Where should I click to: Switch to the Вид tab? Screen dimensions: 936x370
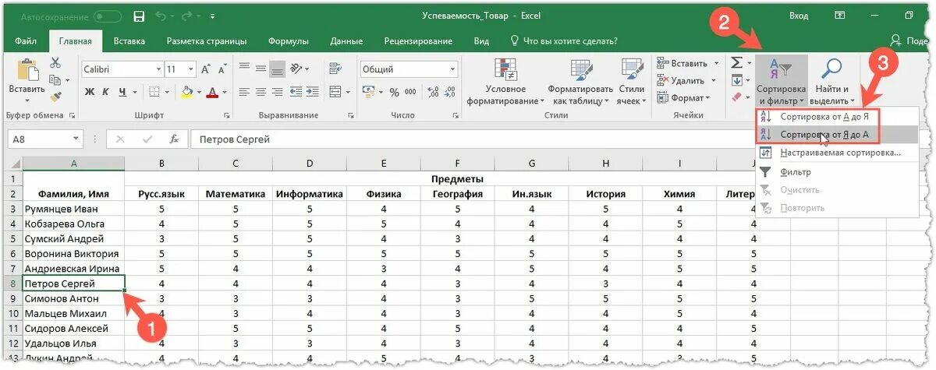(482, 41)
